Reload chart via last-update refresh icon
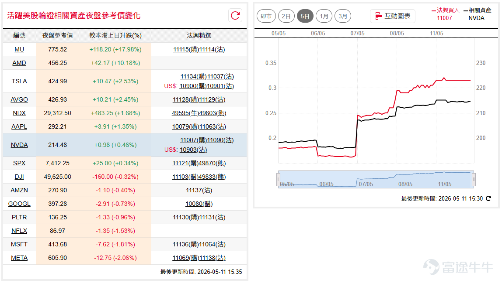The width and height of the screenshot is (502, 283). (x=488, y=199)
